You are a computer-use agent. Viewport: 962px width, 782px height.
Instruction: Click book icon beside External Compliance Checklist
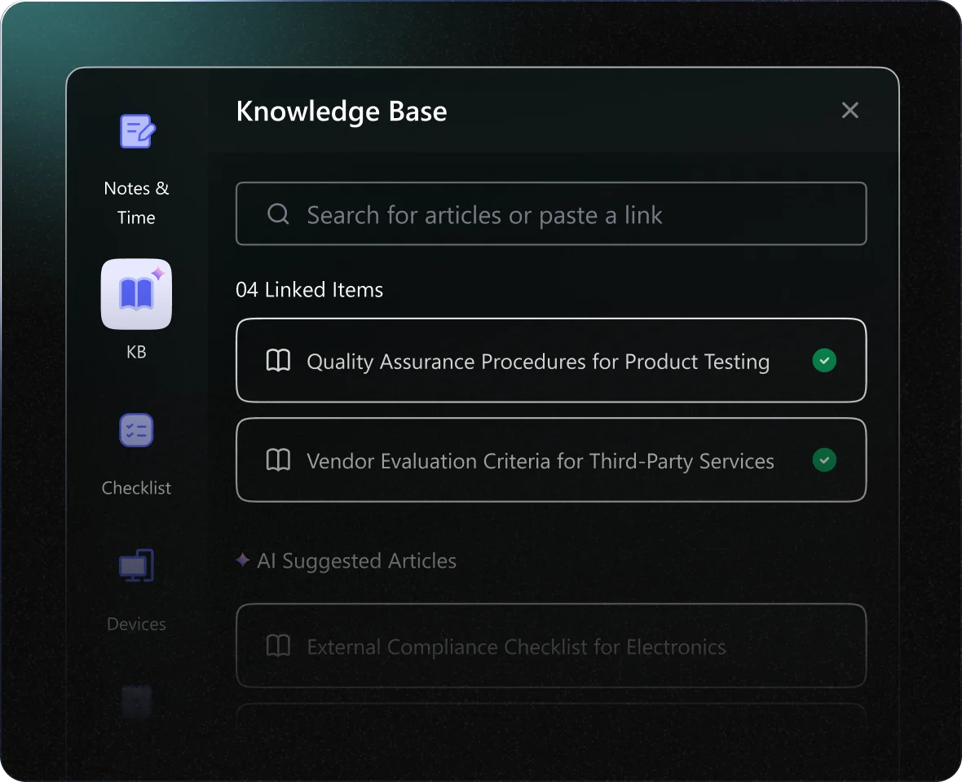[278, 647]
